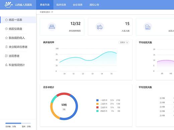
Task: Click the breadcrumb double-chevron icon
Action: pyautogui.click(x=52, y=12)
